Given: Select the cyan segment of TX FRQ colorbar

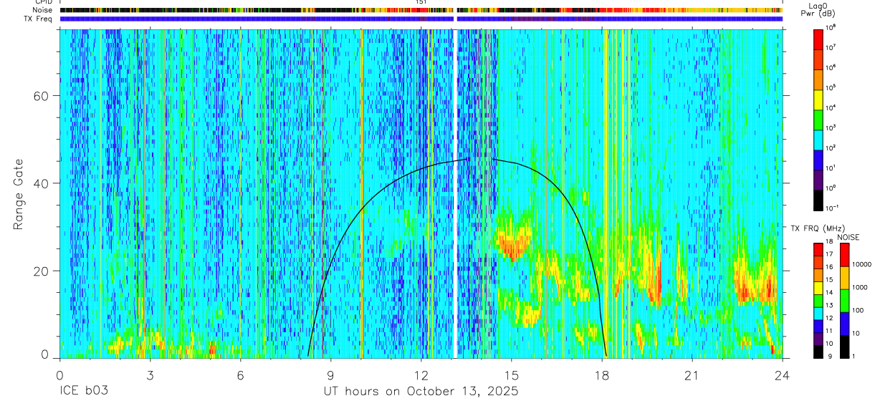Looking at the screenshot, I should coord(818,312).
